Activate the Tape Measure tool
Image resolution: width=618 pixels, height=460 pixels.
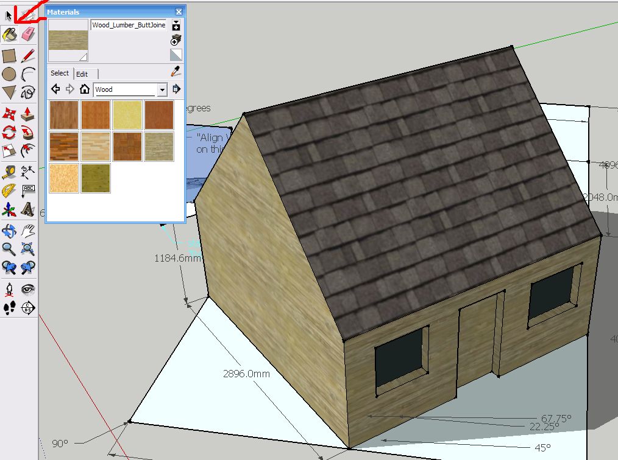click(9, 172)
